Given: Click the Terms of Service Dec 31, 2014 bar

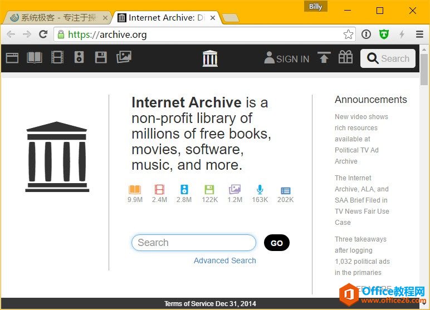Looking at the screenshot, I should (210, 304).
